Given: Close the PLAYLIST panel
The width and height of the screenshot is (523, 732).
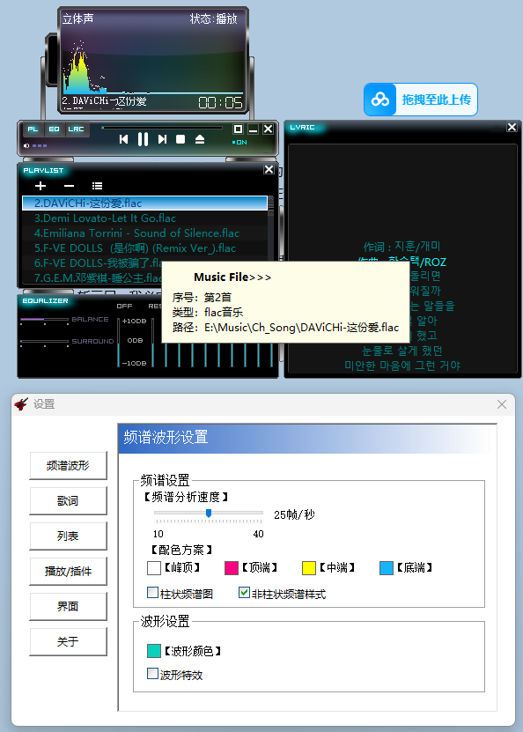Looking at the screenshot, I should [269, 169].
